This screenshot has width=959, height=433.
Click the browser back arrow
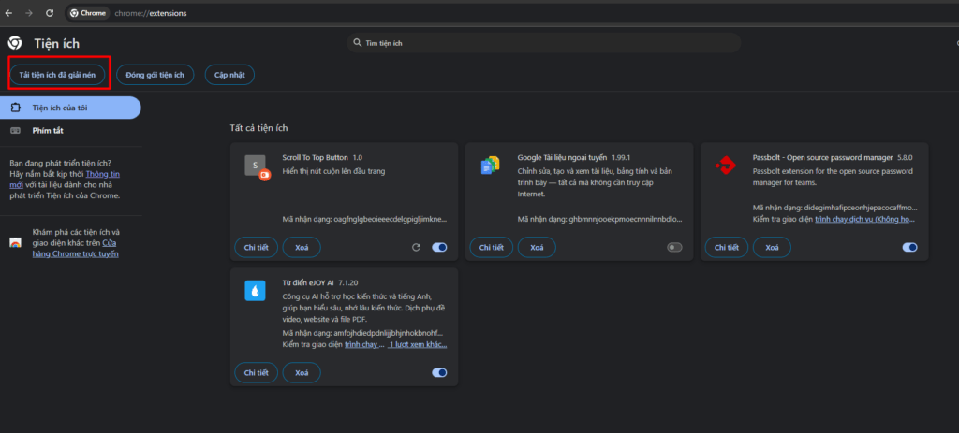point(8,14)
